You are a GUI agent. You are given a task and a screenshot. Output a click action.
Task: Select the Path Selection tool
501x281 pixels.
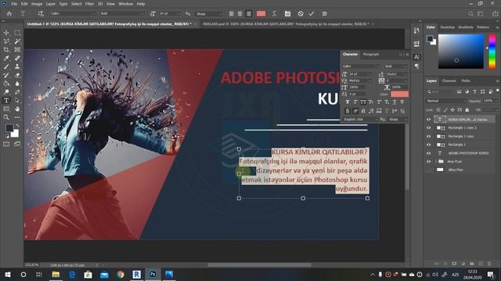(x=17, y=101)
